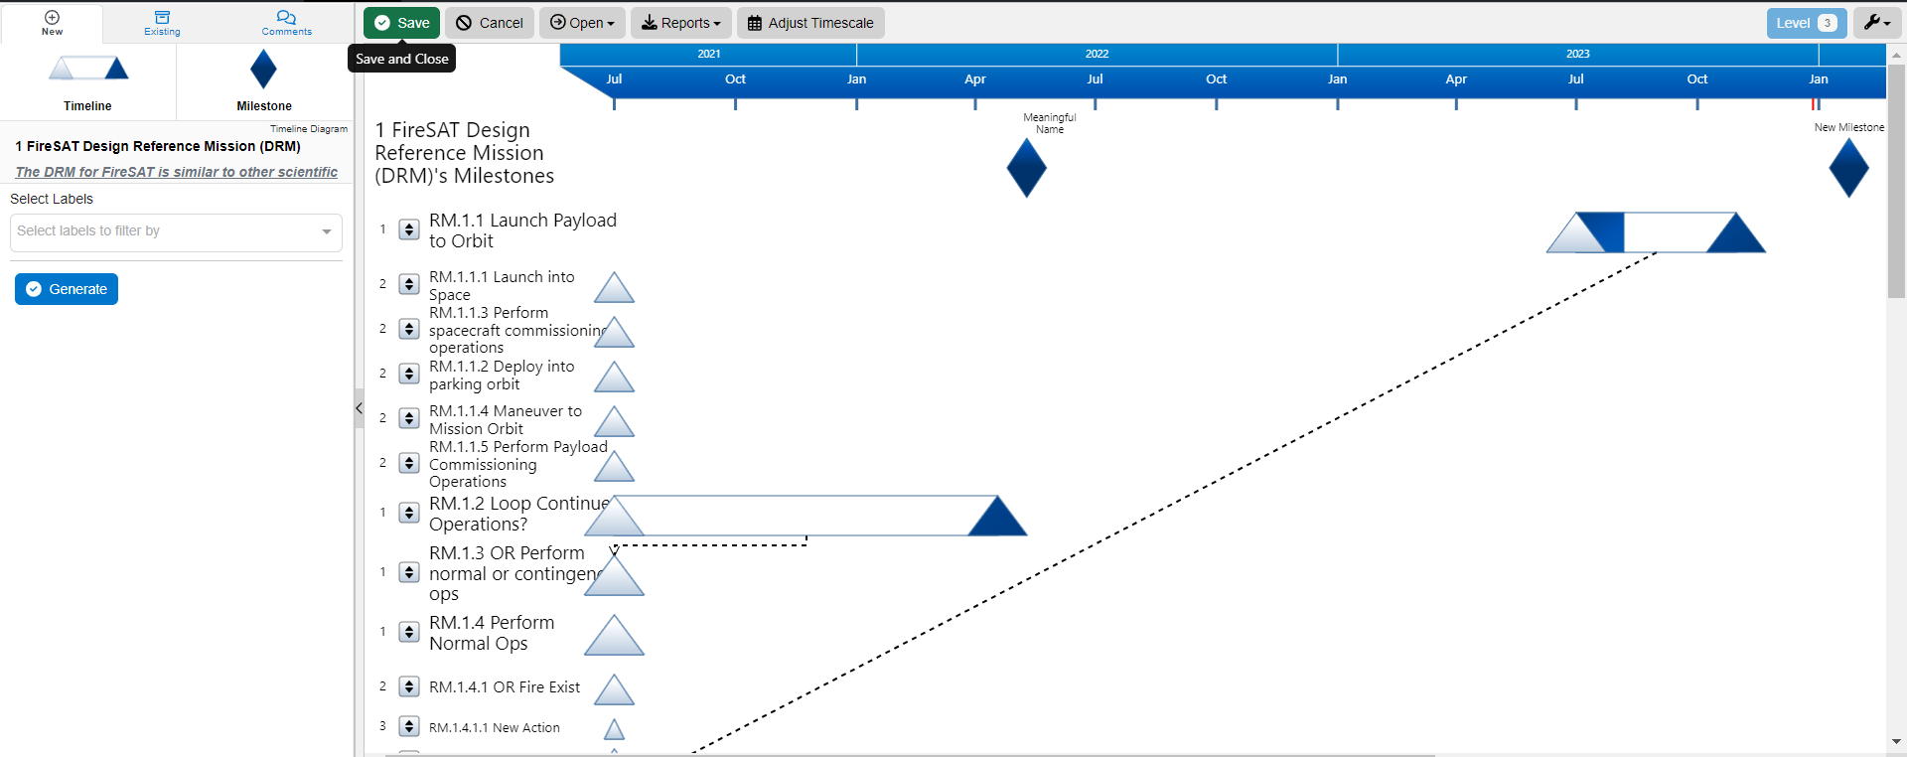Click the RM.1.2 Loop timeline bar
Viewport: 1907px width, 757px height.
[806, 516]
